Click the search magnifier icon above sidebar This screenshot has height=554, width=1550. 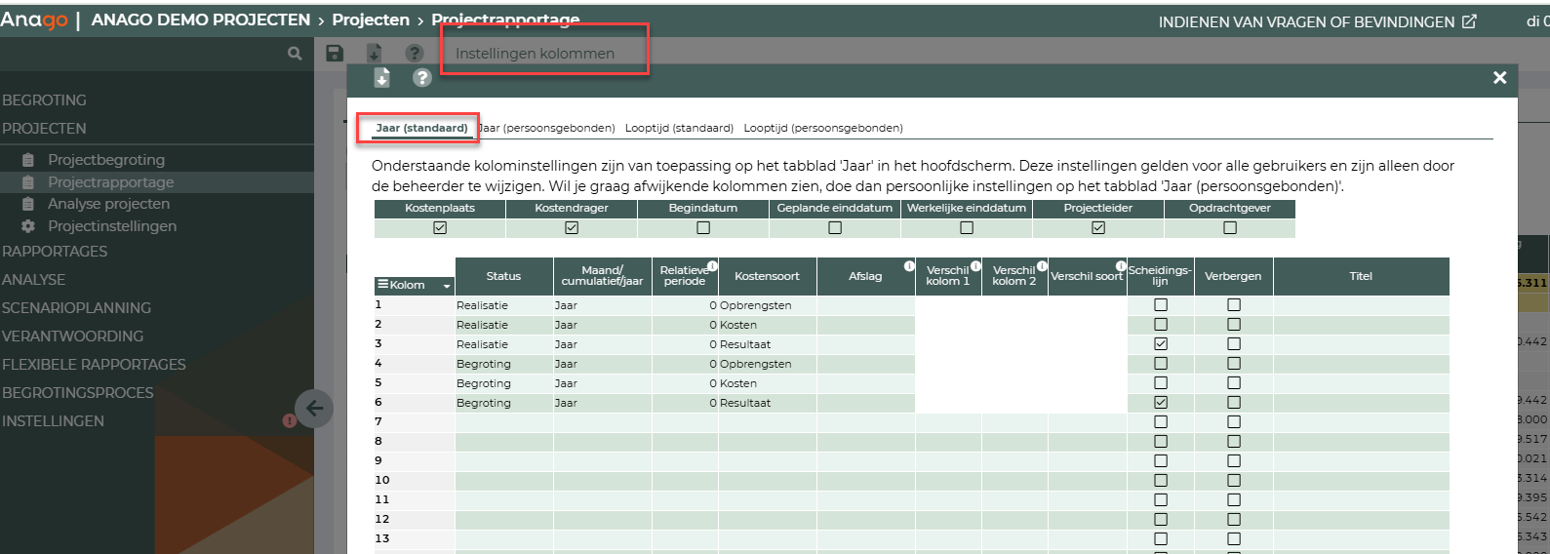pos(295,54)
